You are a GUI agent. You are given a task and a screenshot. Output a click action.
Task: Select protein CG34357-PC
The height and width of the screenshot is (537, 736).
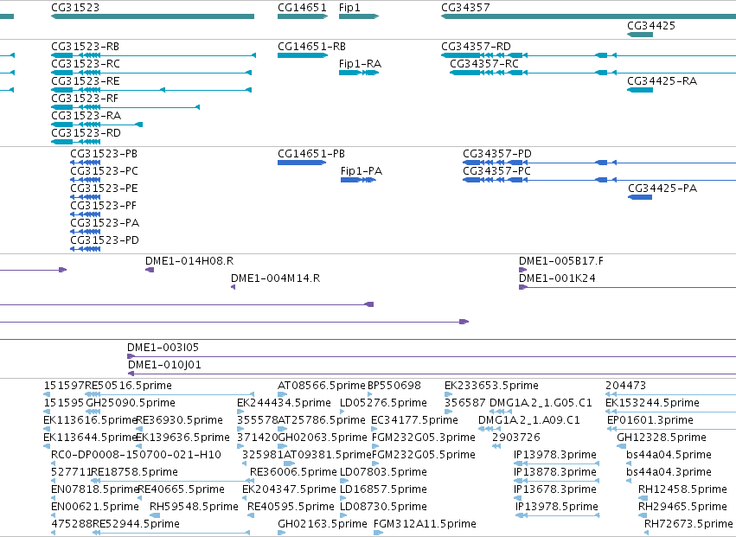496,171
